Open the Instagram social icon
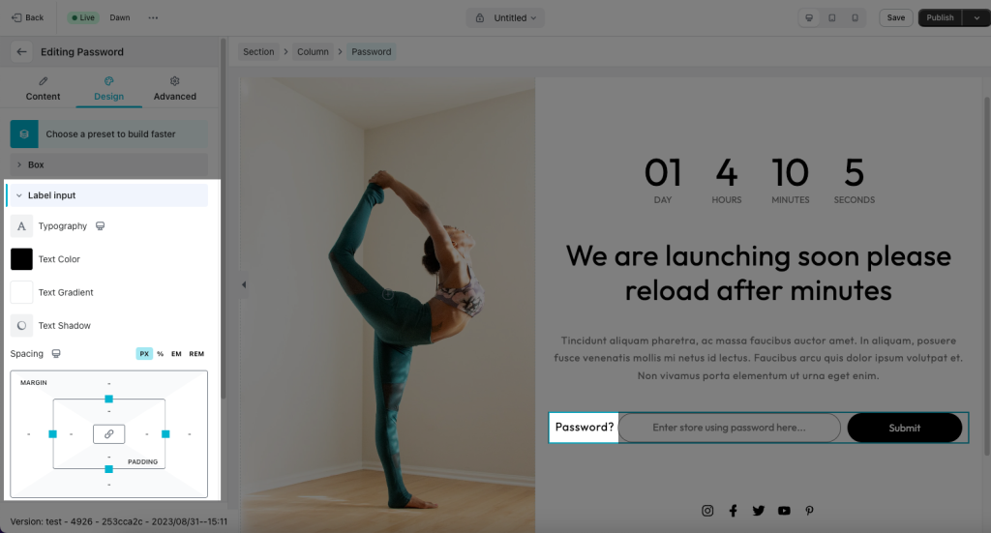 click(707, 510)
